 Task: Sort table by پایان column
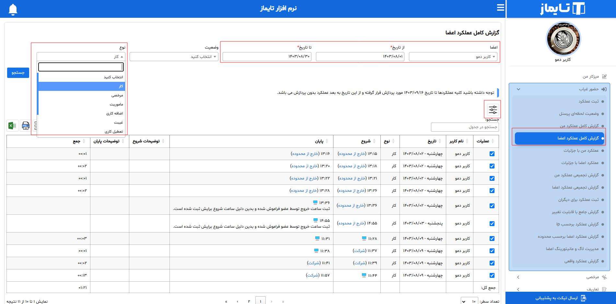pyautogui.click(x=251, y=141)
